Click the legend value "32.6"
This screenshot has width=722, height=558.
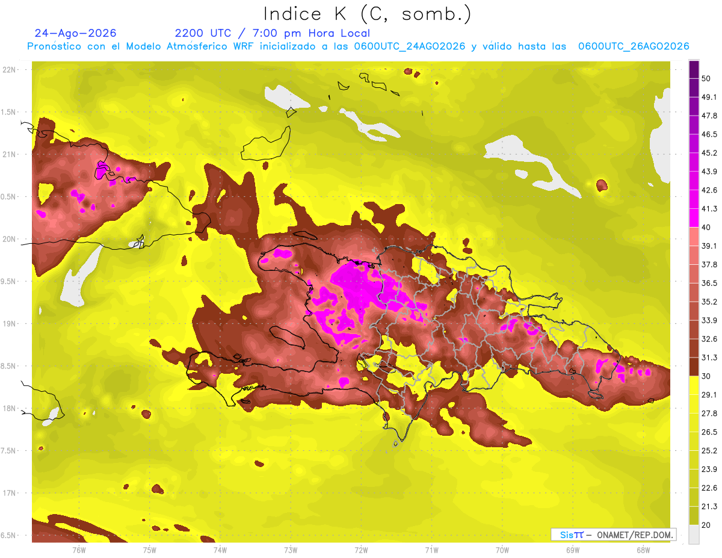[710, 339]
